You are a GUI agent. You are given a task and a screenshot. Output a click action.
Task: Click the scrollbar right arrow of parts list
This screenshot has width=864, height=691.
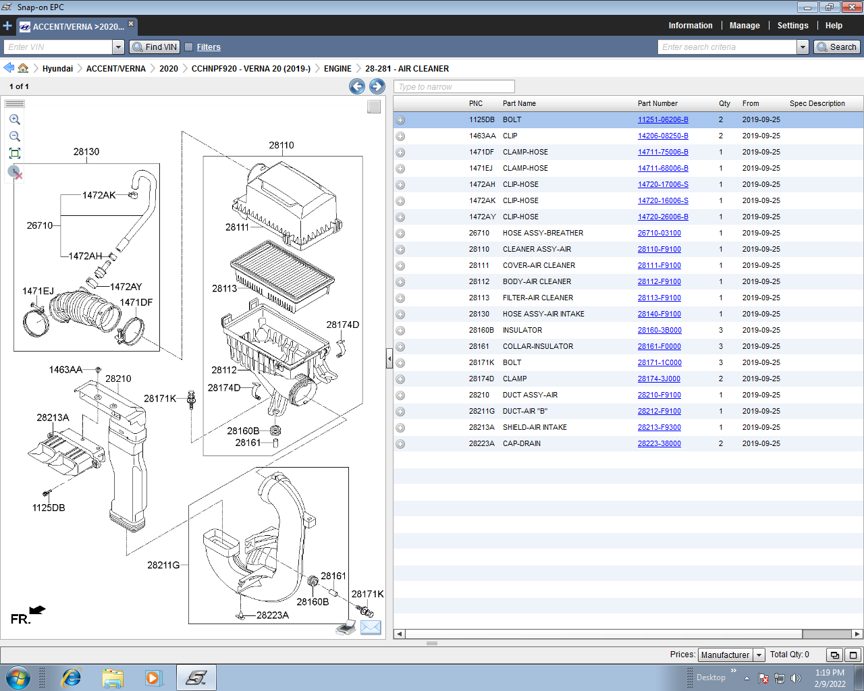tap(857, 634)
